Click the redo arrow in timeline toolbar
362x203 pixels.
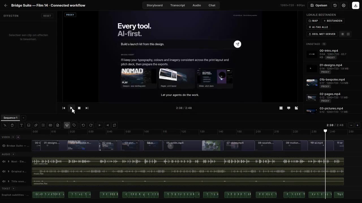tap(91, 125)
